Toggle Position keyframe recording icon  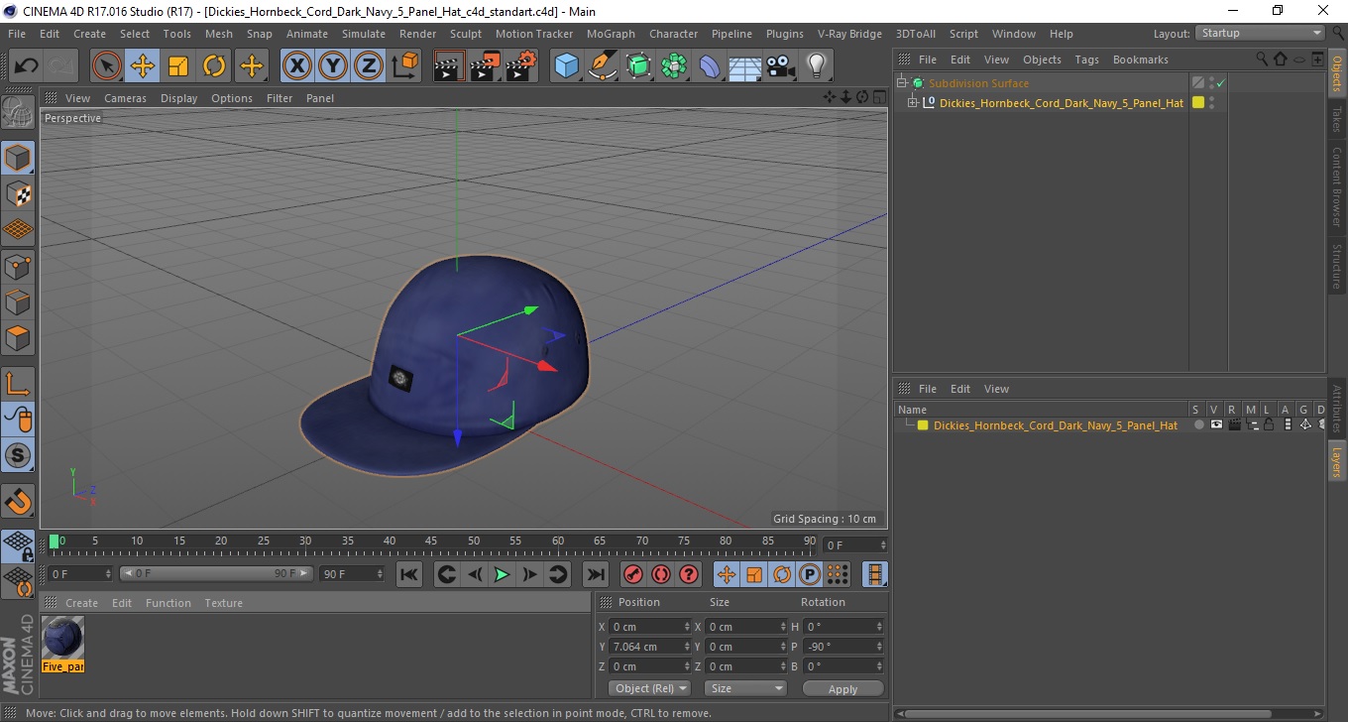[727, 574]
